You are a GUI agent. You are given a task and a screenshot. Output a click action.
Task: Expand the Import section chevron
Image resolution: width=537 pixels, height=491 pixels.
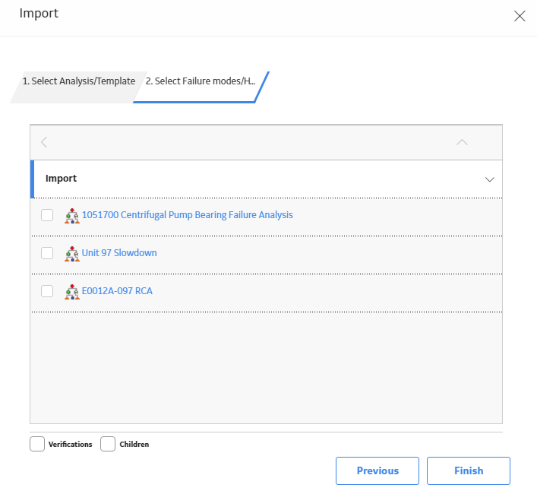489,179
